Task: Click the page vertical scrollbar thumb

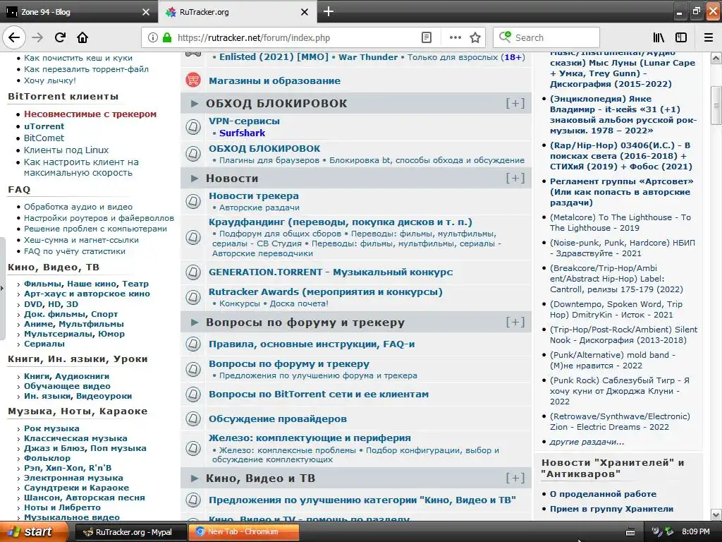Action: click(x=716, y=105)
